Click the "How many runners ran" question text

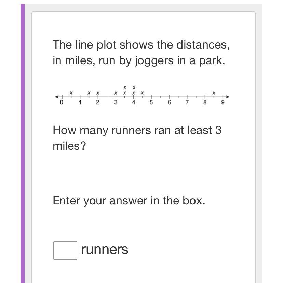[x=137, y=138]
